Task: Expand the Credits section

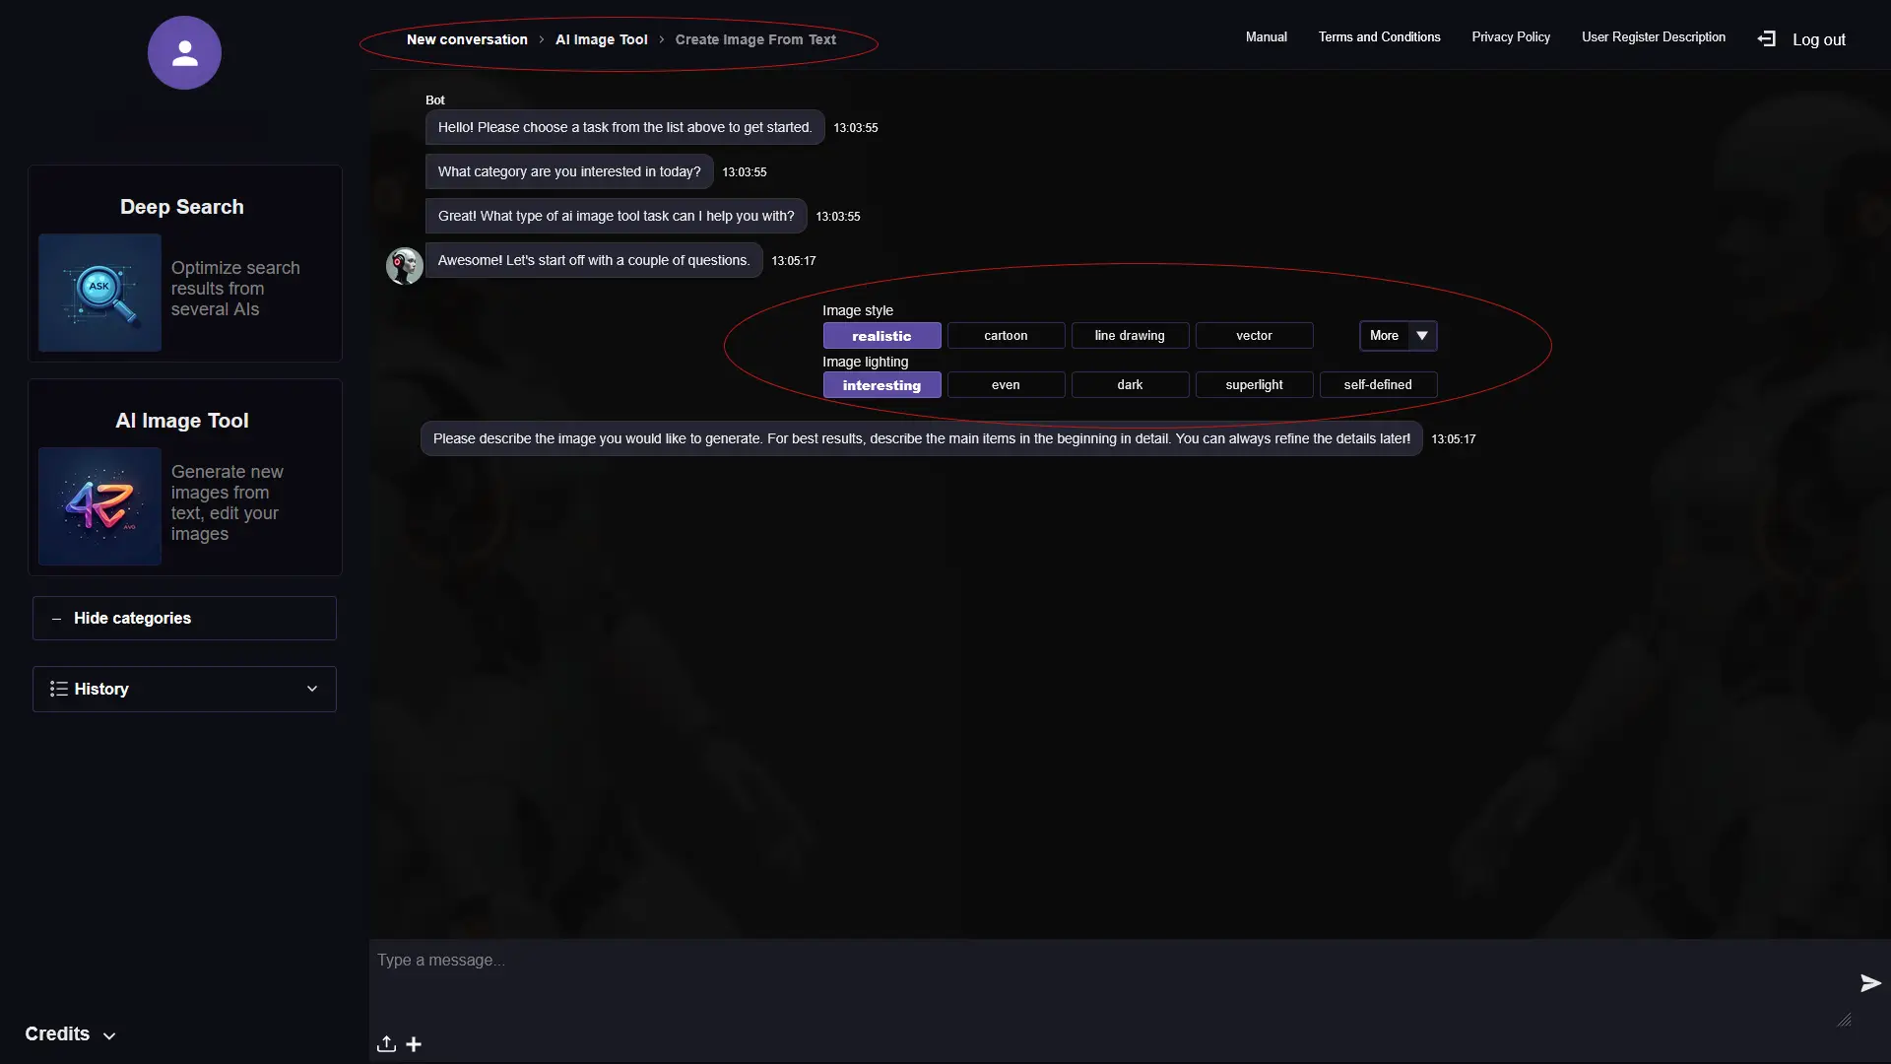Action: tap(70, 1034)
